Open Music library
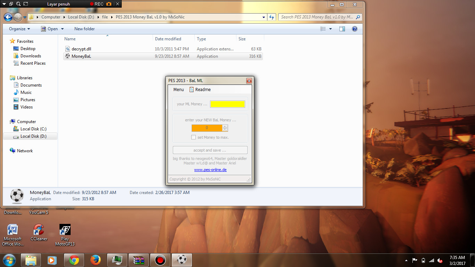This screenshot has width=475, height=267. coord(26,92)
